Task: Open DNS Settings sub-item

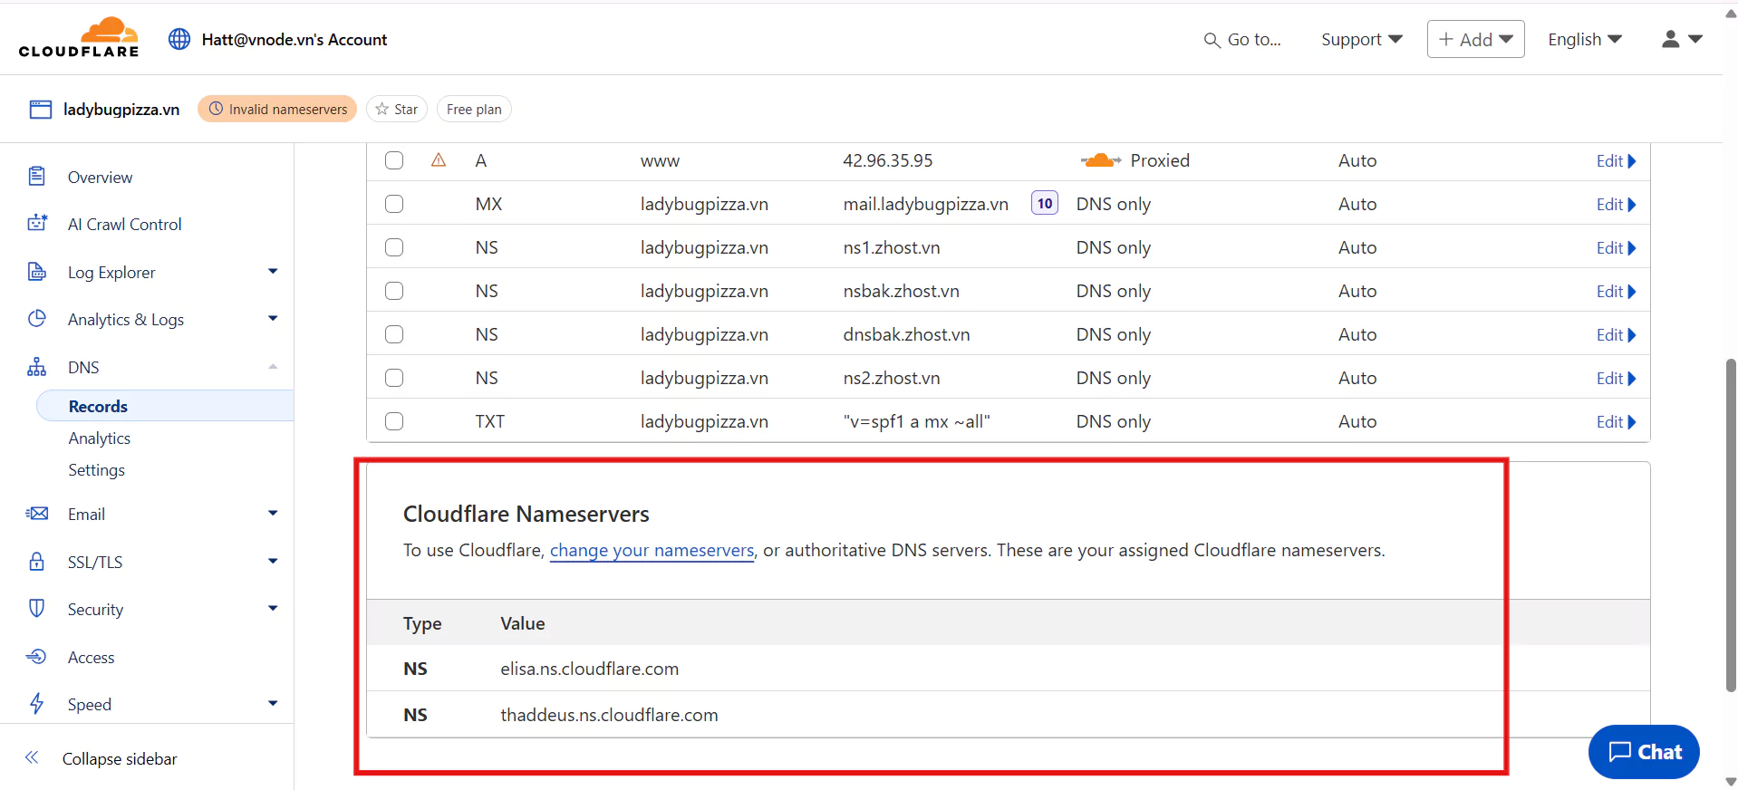Action: click(x=96, y=470)
